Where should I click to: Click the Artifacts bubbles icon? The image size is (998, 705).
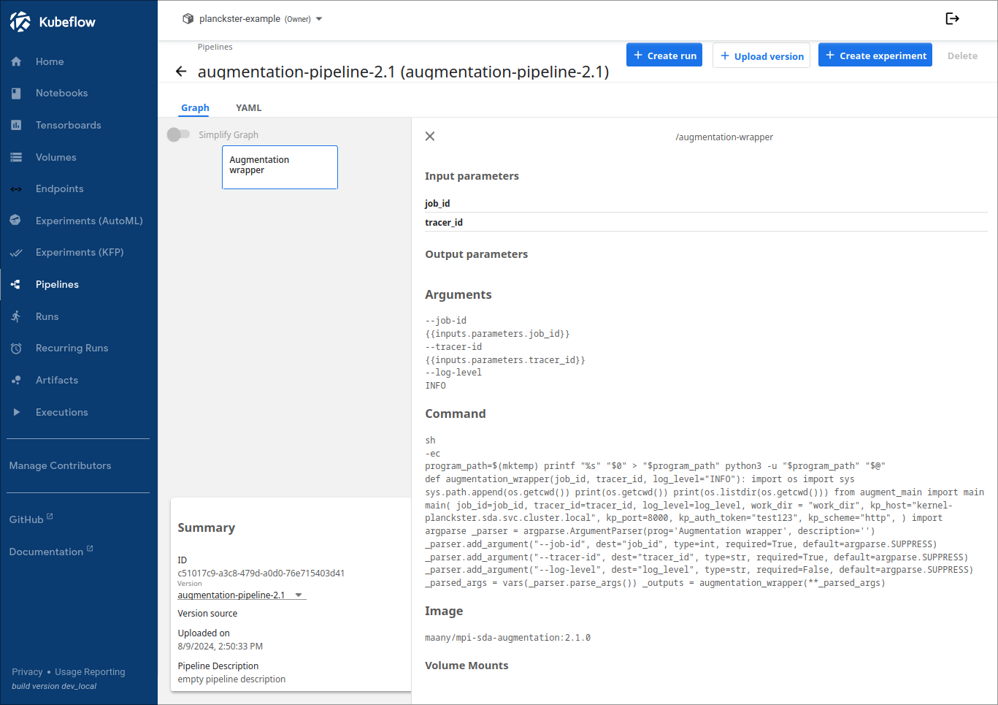[16, 380]
